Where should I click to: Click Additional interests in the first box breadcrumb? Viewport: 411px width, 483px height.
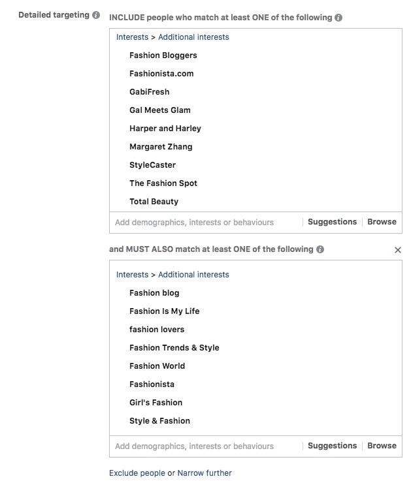click(x=193, y=37)
